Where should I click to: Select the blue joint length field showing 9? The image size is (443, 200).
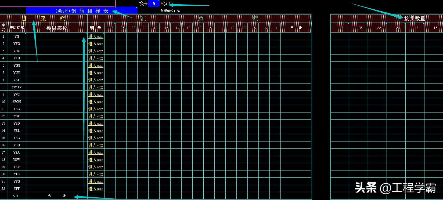[x=154, y=4]
